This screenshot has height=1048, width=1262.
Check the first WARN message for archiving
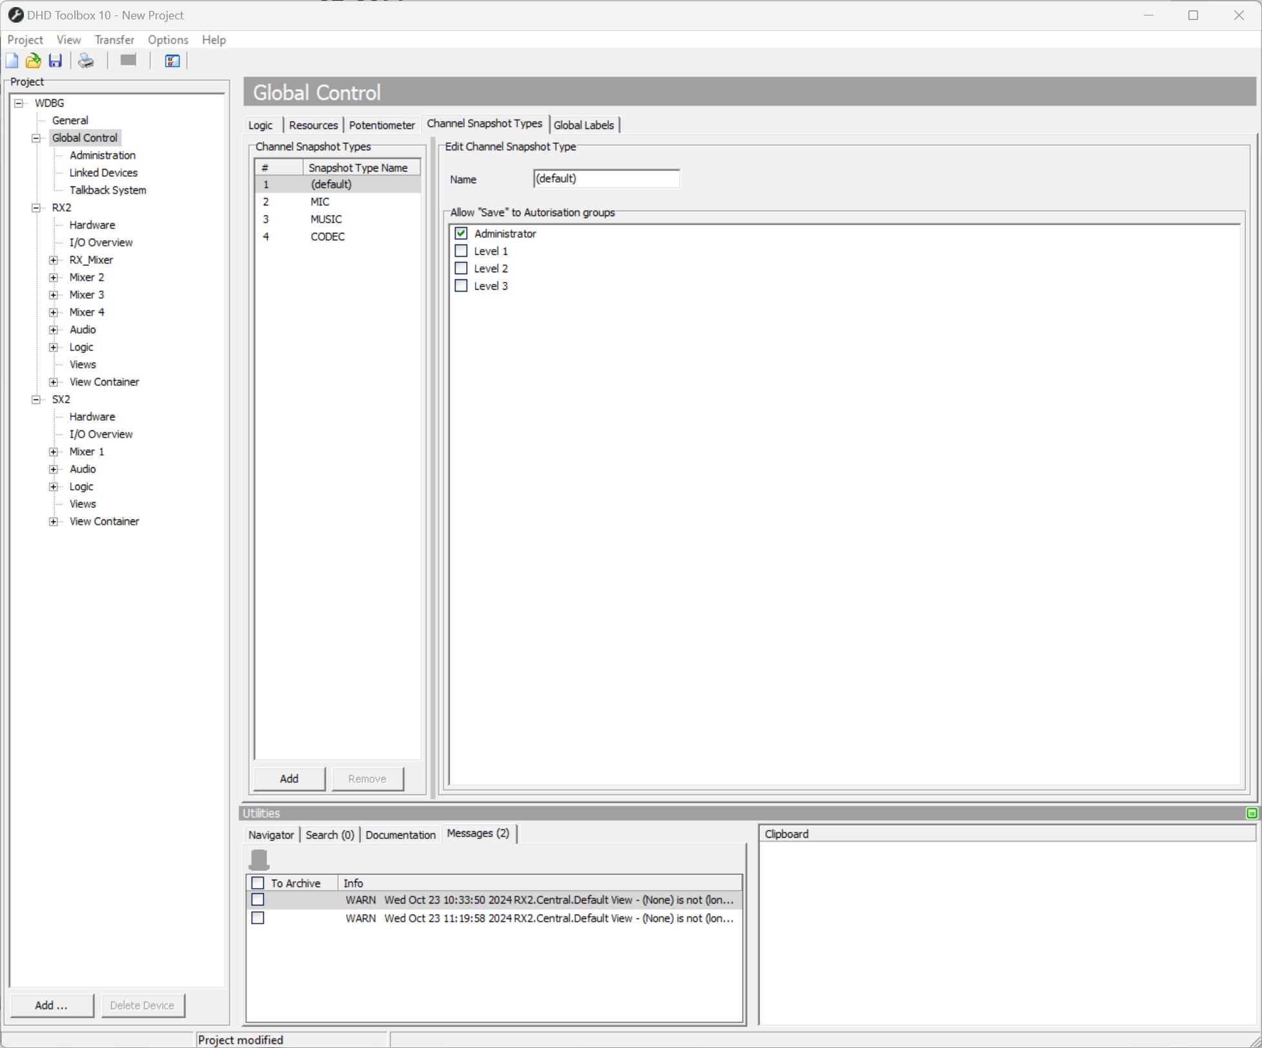pos(258,899)
